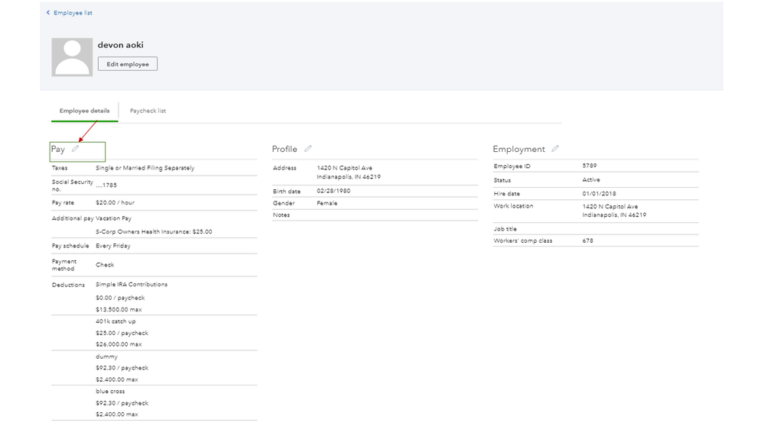This screenshot has width=764, height=429.
Task: Click the 'Vacation Pay' additional pay entry
Action: pos(113,218)
